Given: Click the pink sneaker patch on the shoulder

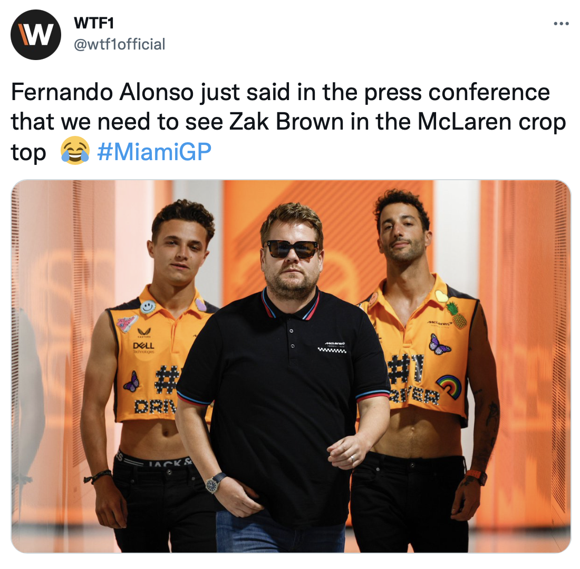Looking at the screenshot, I should coord(127,323).
